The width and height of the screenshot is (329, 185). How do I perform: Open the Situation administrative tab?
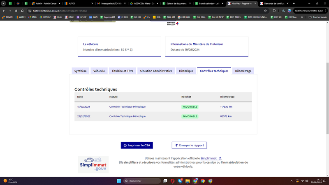click(156, 71)
